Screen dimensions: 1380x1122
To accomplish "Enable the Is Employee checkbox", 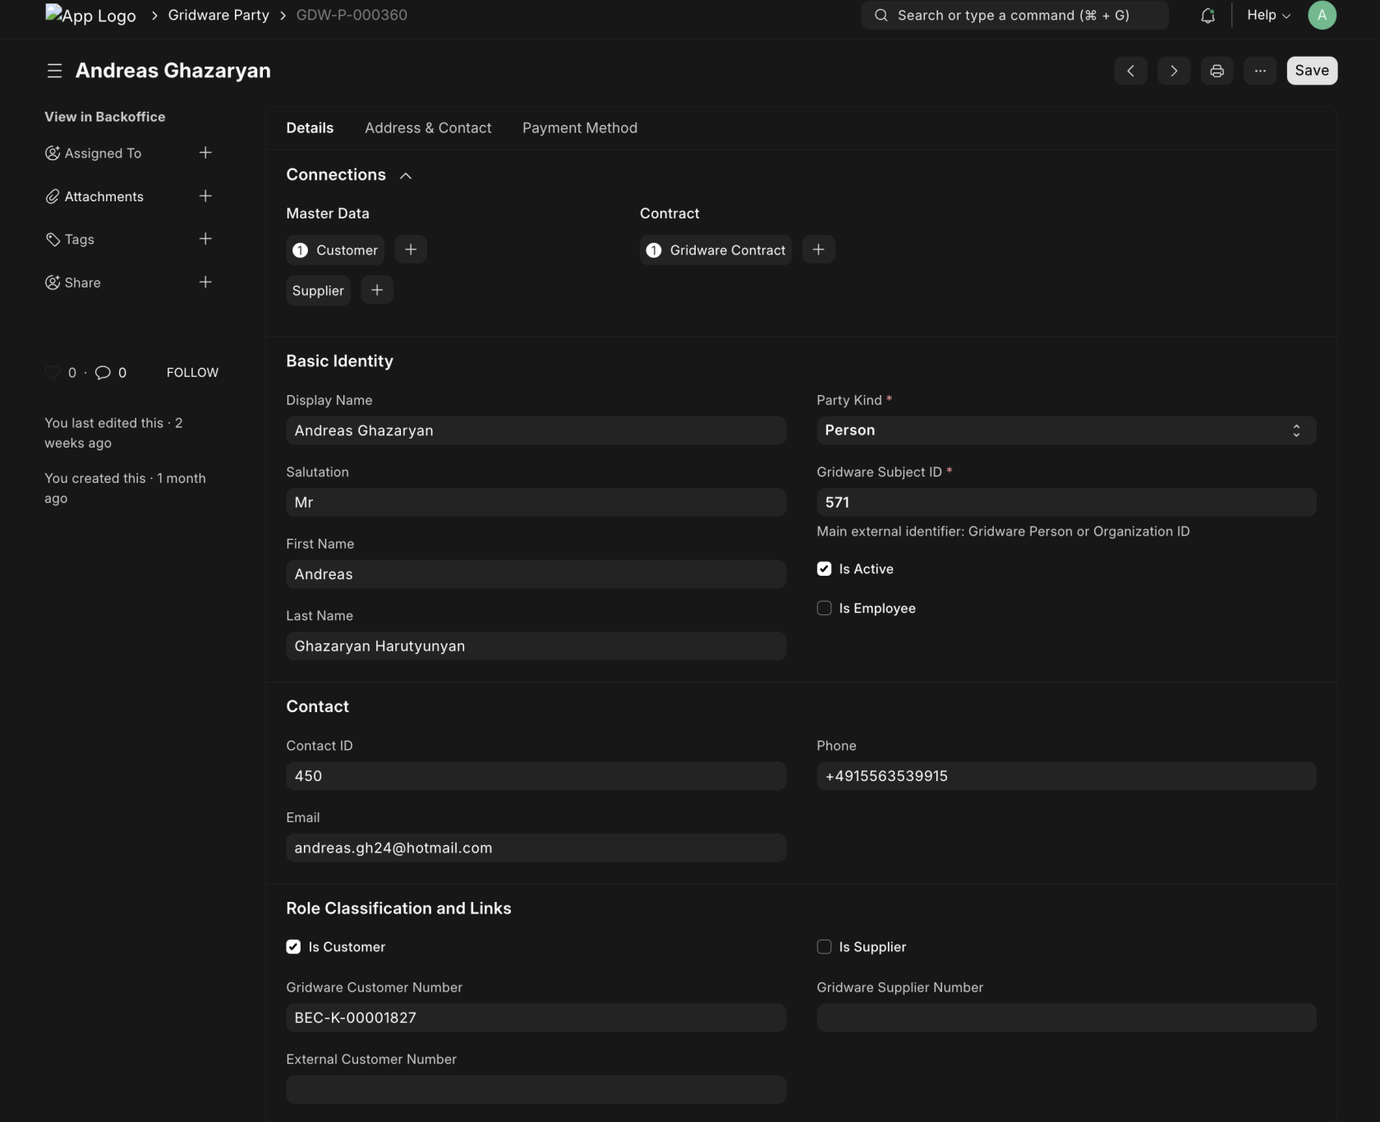I will (824, 608).
